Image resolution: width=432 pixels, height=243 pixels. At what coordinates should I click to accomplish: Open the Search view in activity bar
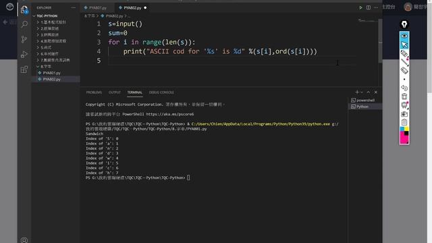tap(24, 24)
